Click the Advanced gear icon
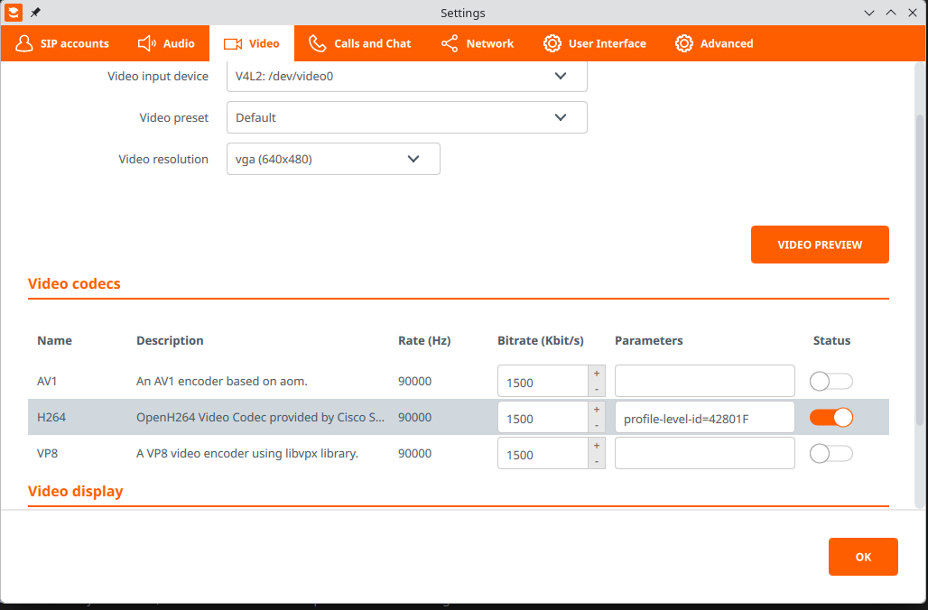This screenshot has width=928, height=610. (684, 43)
